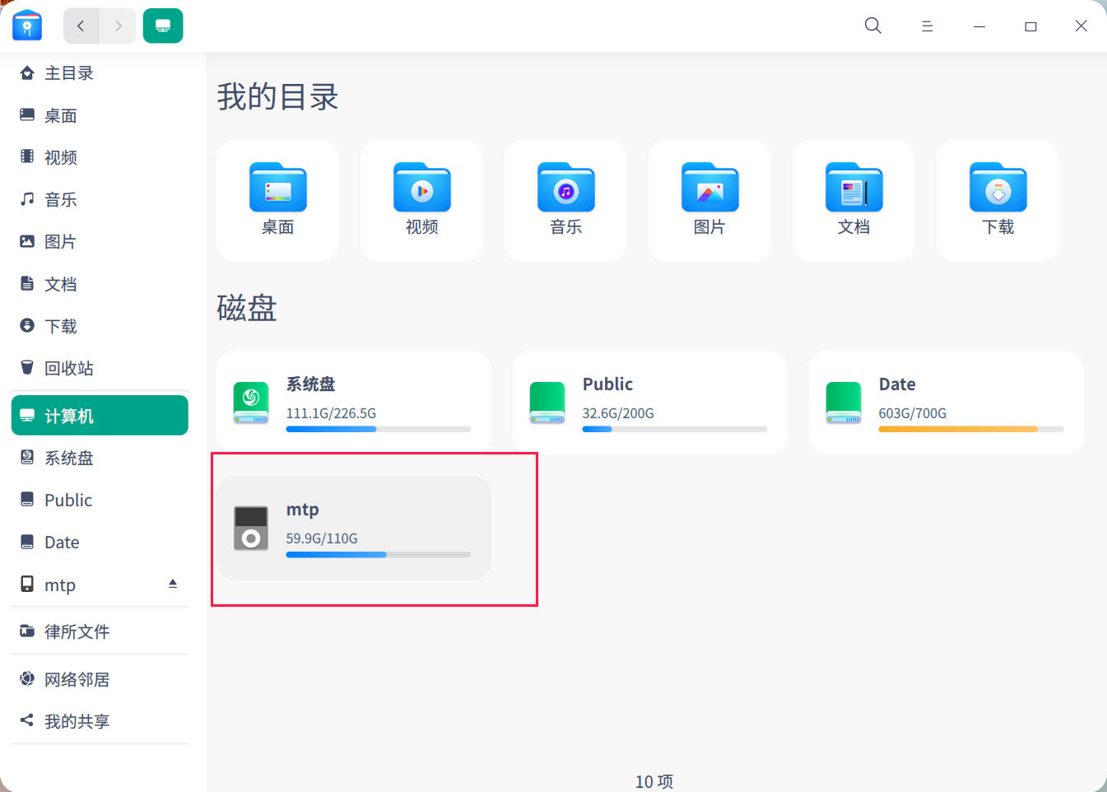Open 系统盘 in the sidebar
1107x792 pixels.
point(100,458)
